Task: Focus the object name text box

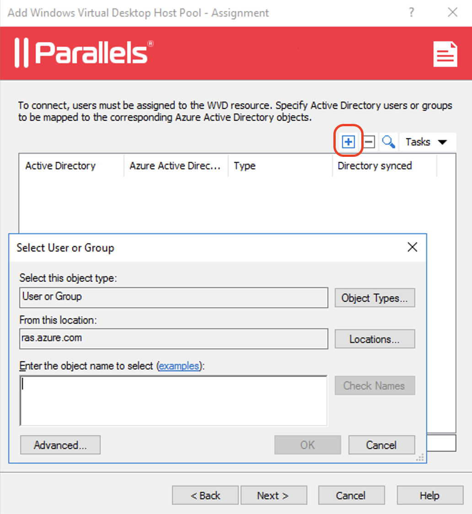Action: [173, 401]
